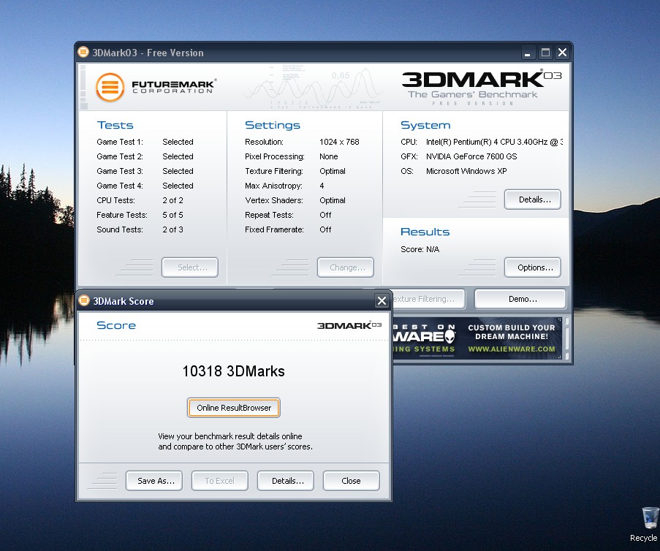Click the CPU Tests 2 of 2 value
The height and width of the screenshot is (551, 660).
172,200
